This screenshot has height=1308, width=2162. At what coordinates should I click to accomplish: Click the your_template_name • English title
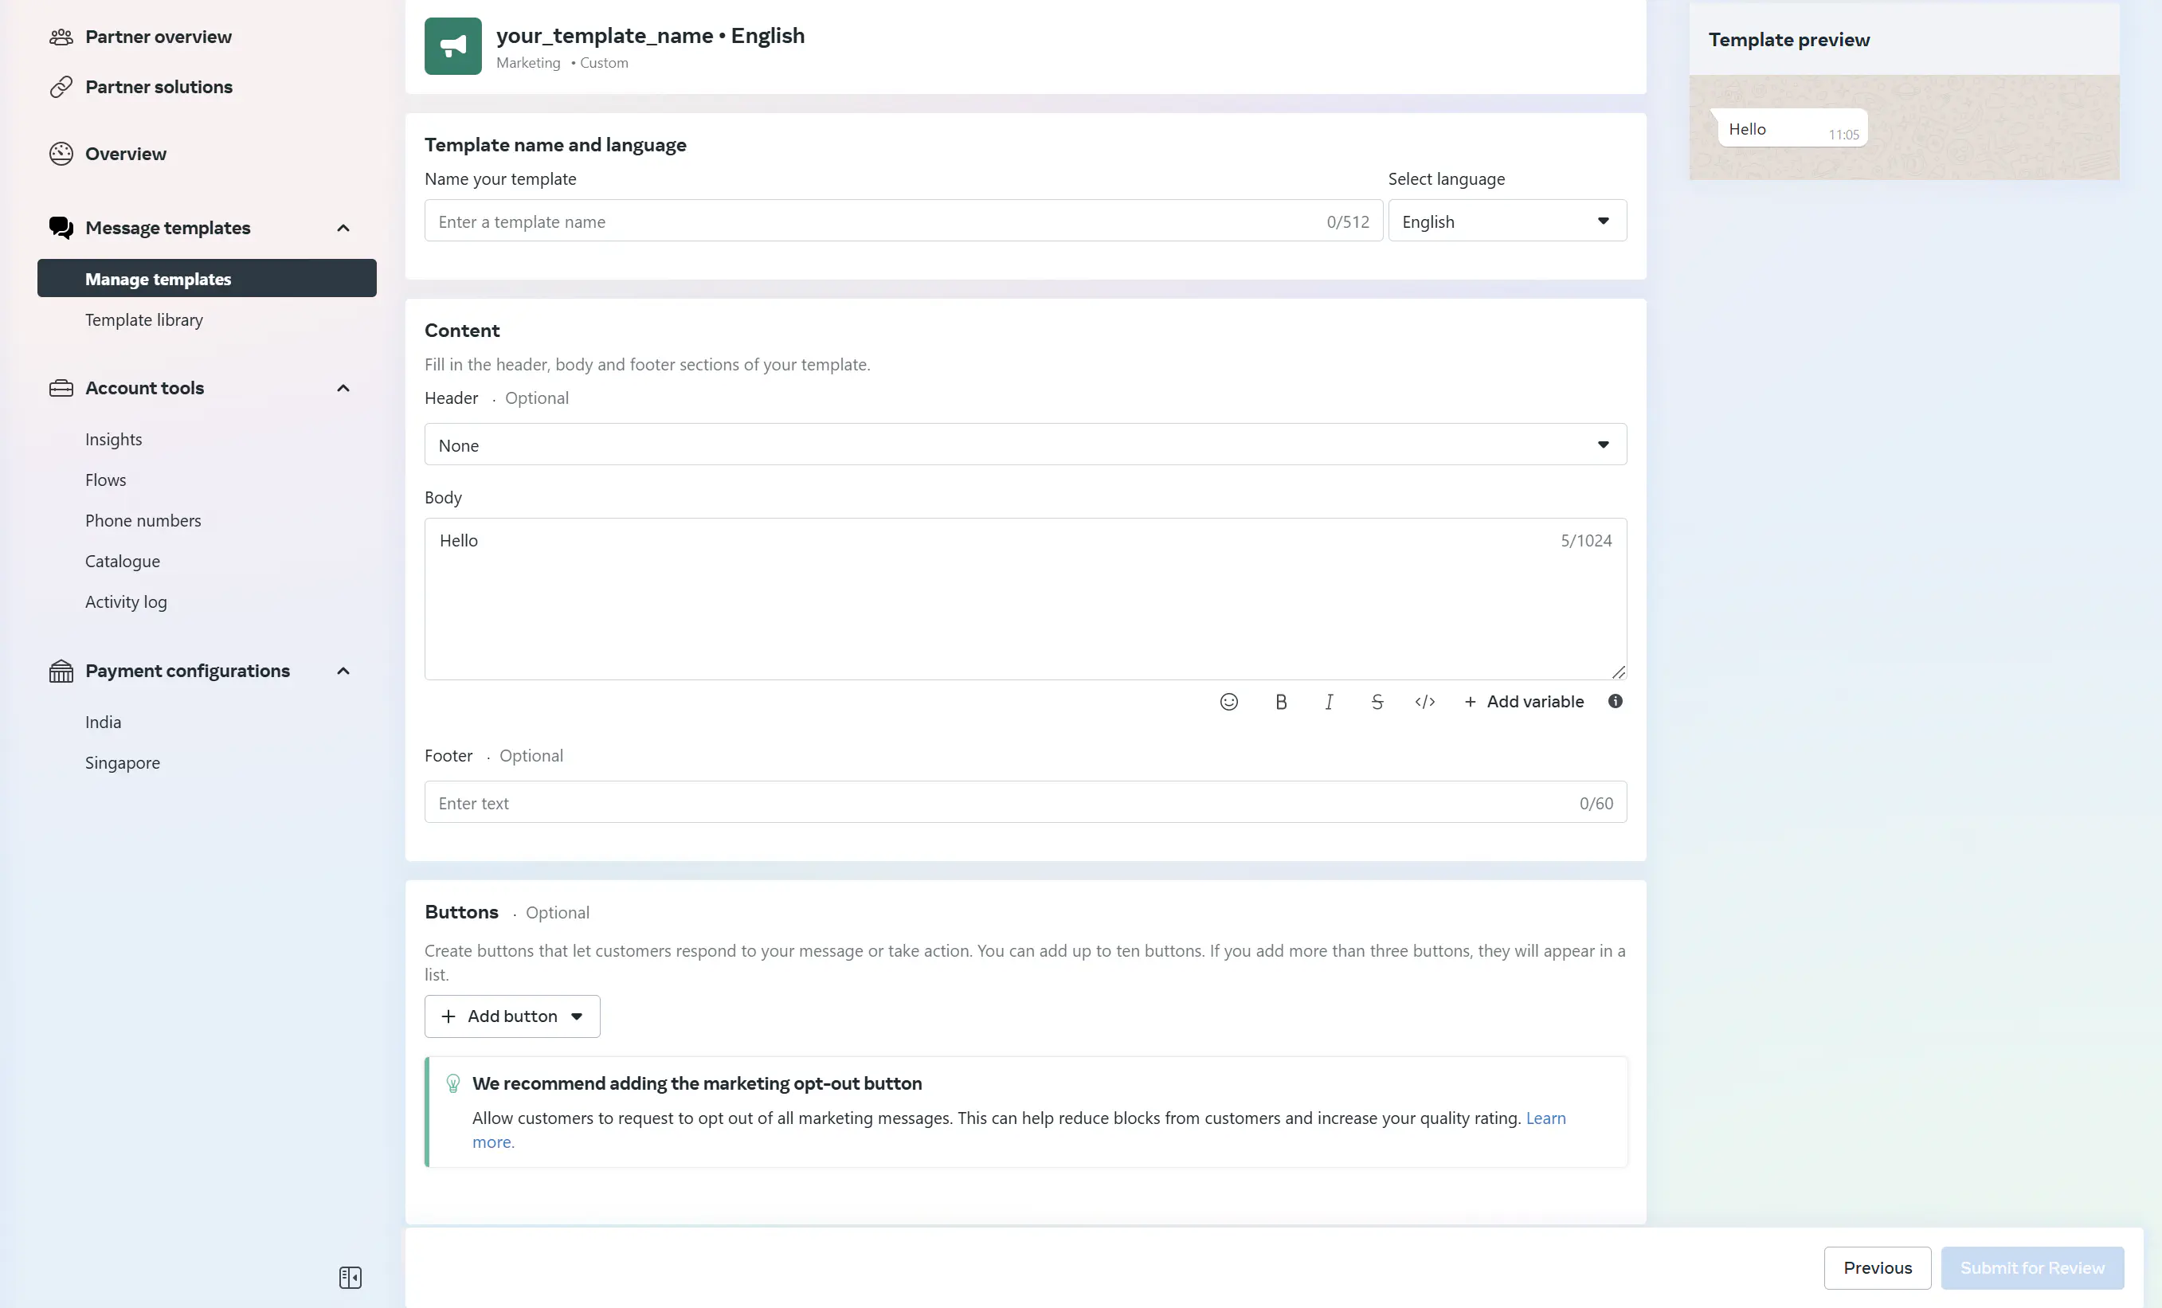pos(650,35)
